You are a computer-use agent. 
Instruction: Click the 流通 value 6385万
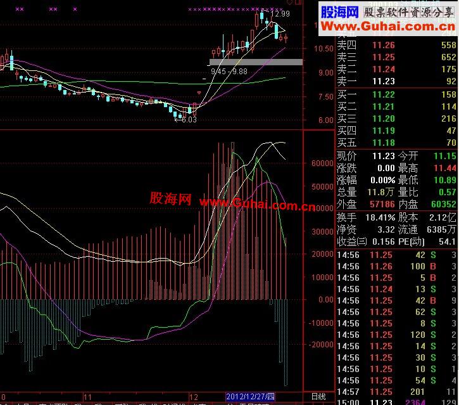(441, 229)
